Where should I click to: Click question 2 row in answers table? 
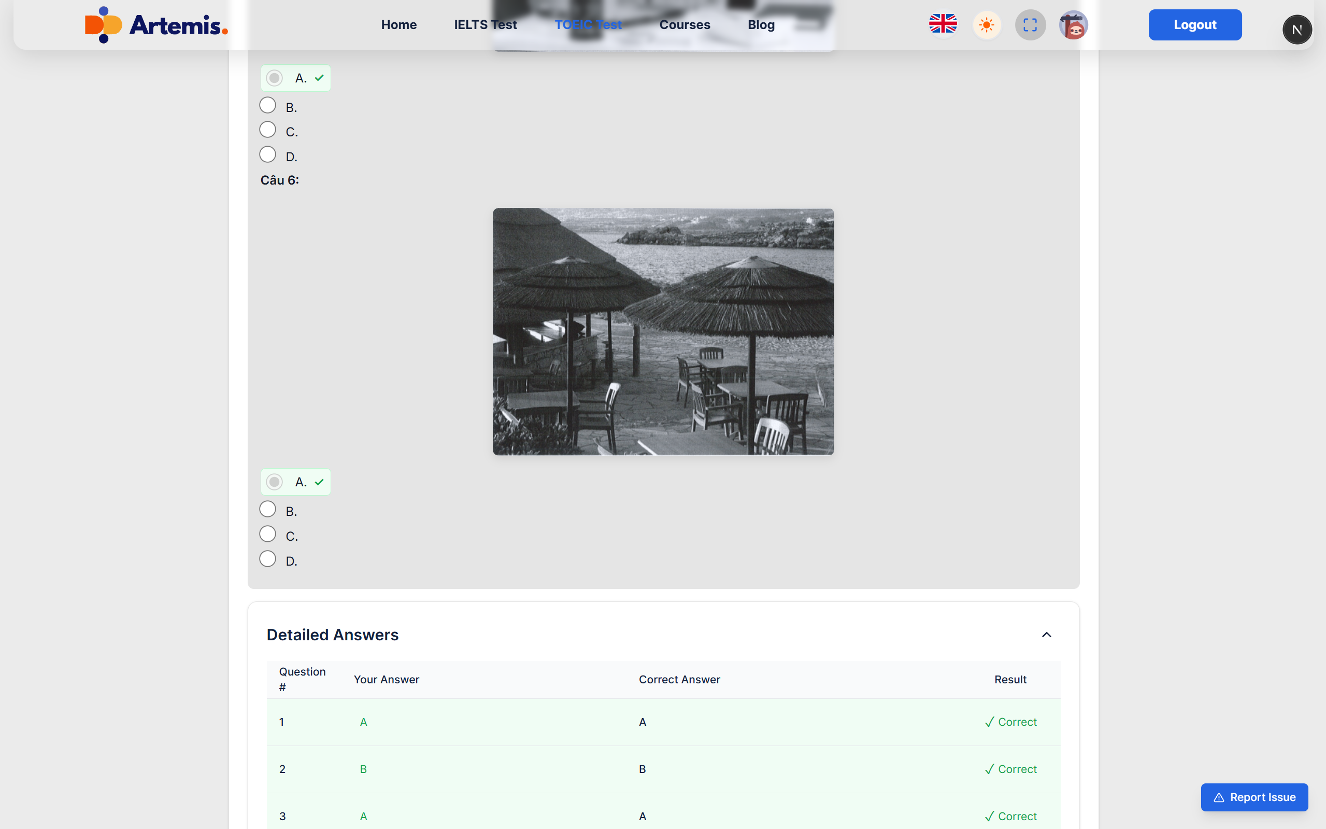click(x=663, y=769)
